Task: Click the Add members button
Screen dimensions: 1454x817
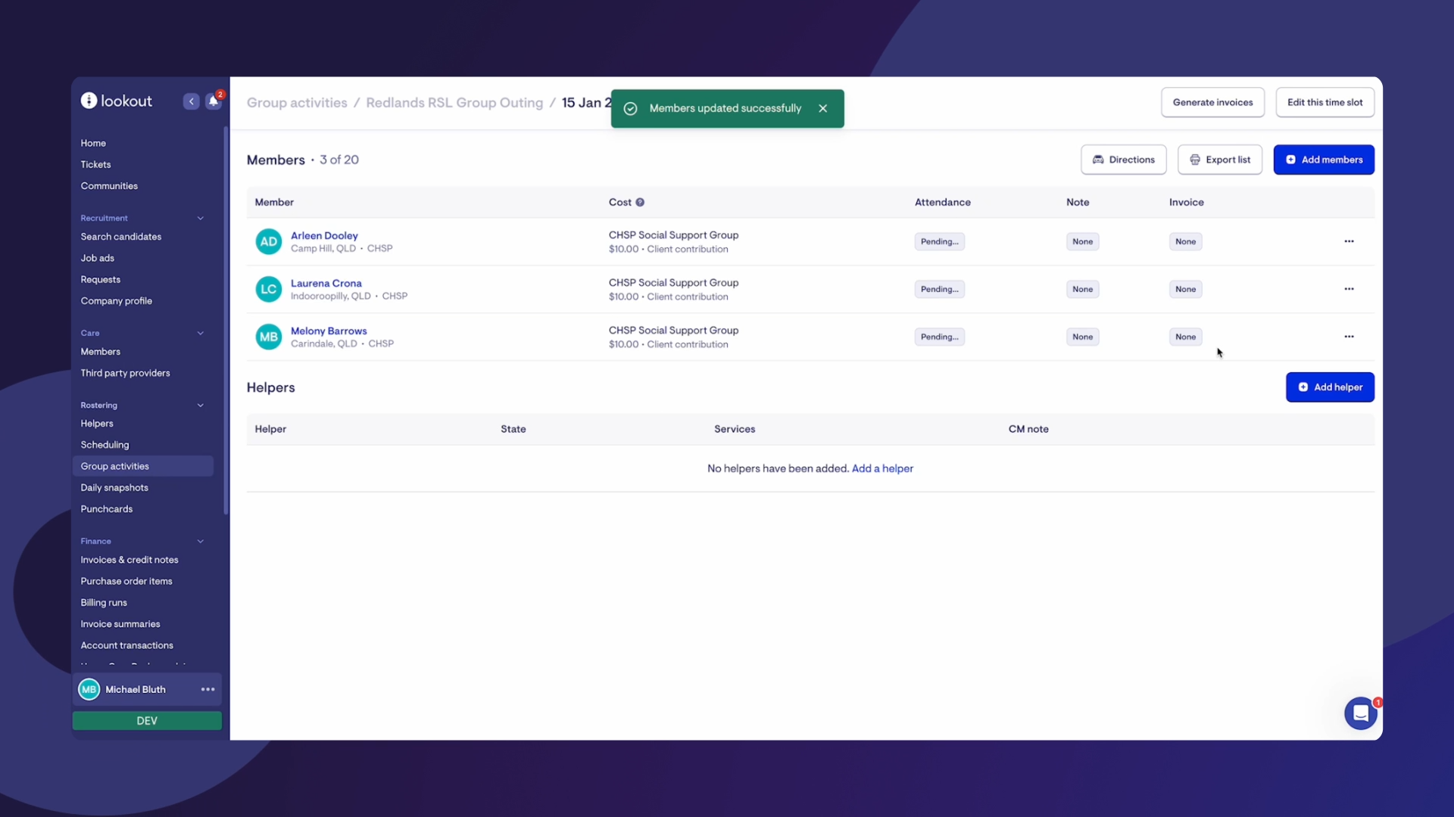Action: click(1323, 160)
